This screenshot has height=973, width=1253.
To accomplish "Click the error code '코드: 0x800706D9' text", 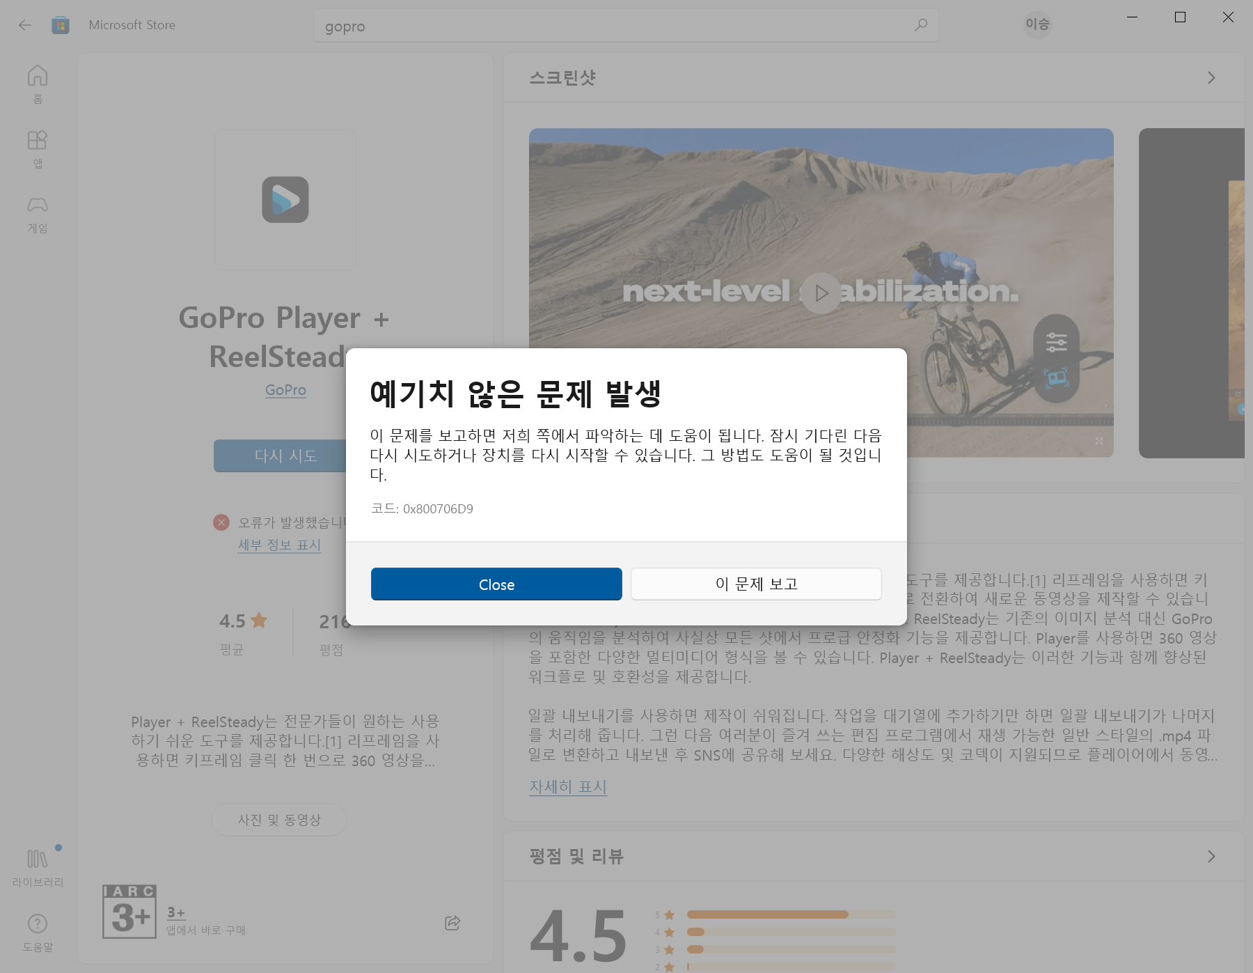I will (x=422, y=508).
